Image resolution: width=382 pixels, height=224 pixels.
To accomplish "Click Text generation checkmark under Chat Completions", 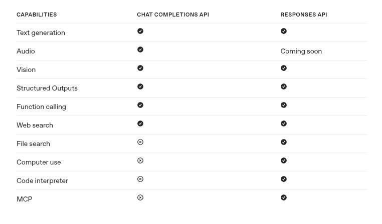I will (x=140, y=31).
